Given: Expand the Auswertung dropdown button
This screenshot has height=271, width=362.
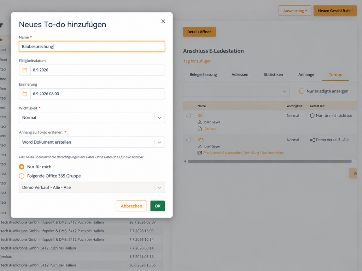Looking at the screenshot, I should click(295, 11).
